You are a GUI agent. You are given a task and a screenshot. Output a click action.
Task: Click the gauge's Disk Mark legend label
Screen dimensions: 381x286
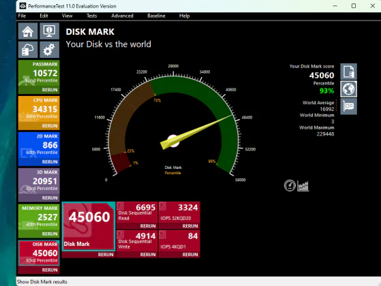(x=173, y=168)
